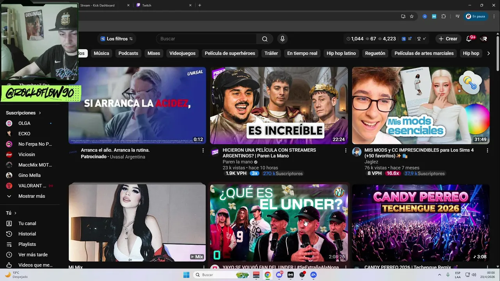The width and height of the screenshot is (500, 281).
Task: Open the blue M extension icon
Action: click(x=434, y=16)
